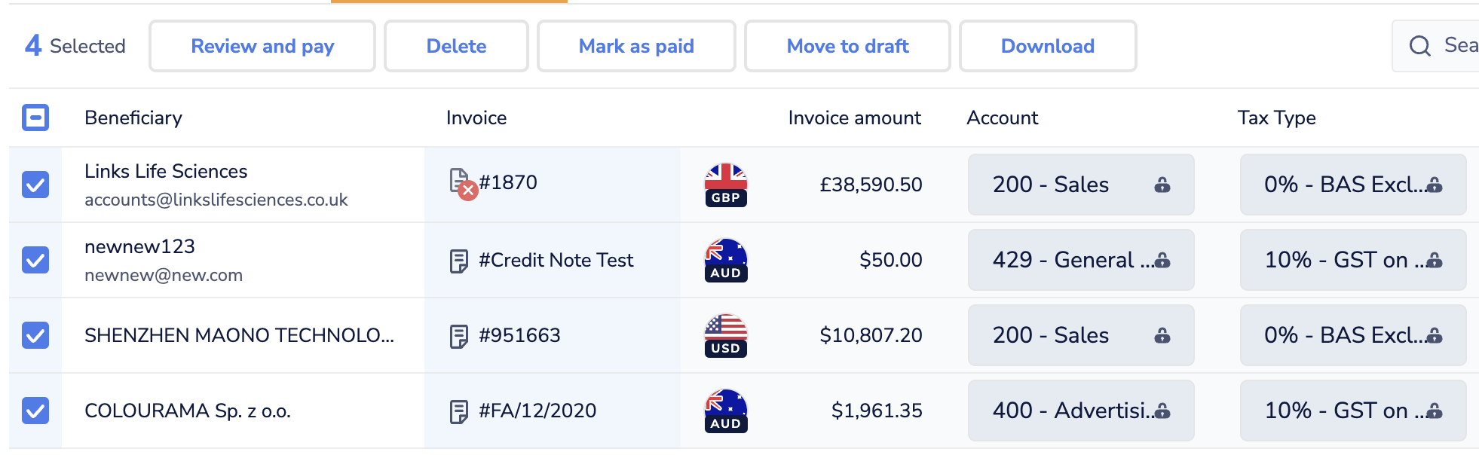The image size is (1479, 455).
Task: Open the SHENZHEN MAONO TECHNOLO... beneficiary row
Action: click(x=239, y=335)
